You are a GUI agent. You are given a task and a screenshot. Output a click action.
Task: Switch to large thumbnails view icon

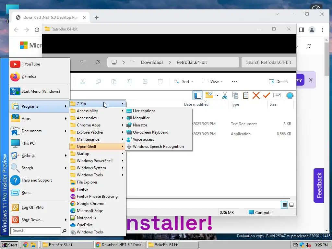[291, 205]
